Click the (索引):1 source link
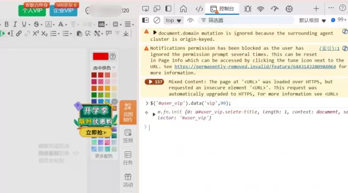 tap(329, 48)
